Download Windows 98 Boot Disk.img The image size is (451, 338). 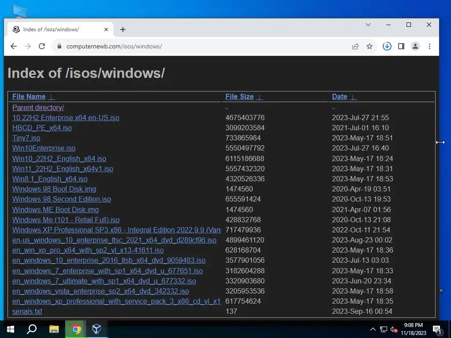(54, 189)
